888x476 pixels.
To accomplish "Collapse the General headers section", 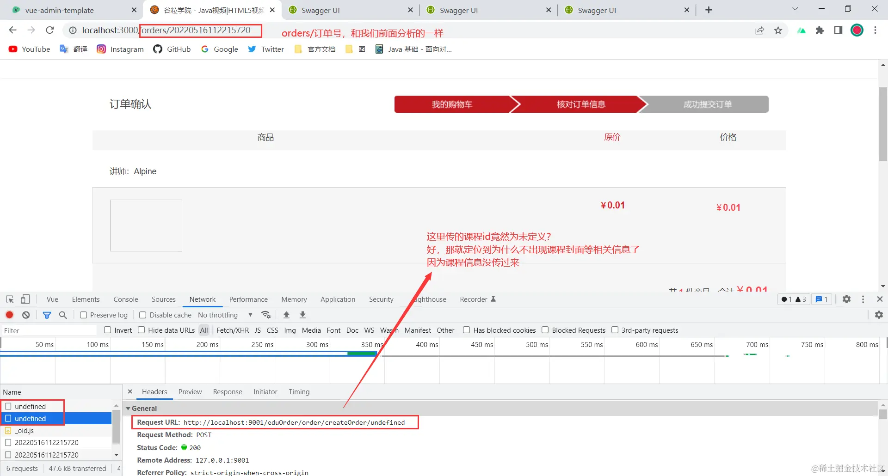I will click(128, 409).
